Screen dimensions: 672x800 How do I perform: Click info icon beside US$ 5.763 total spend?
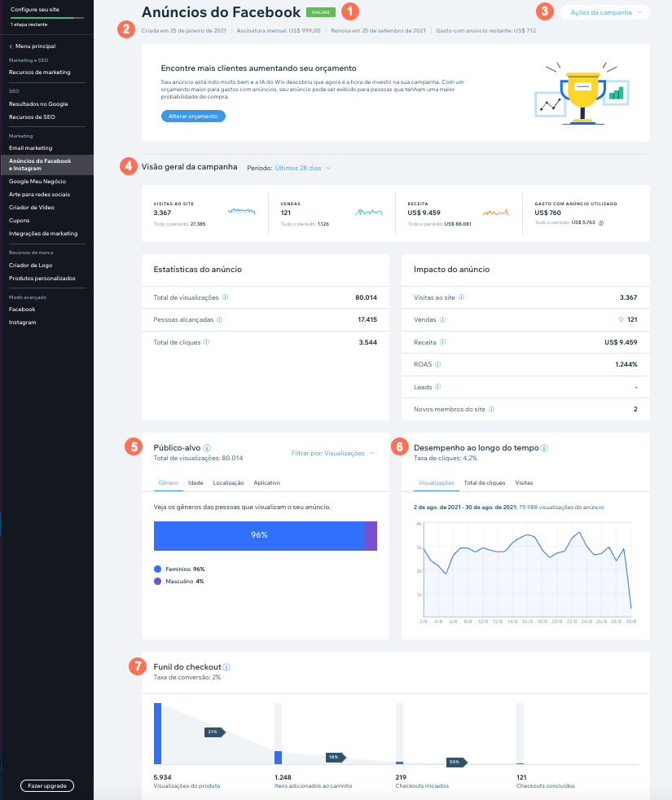[x=601, y=223]
